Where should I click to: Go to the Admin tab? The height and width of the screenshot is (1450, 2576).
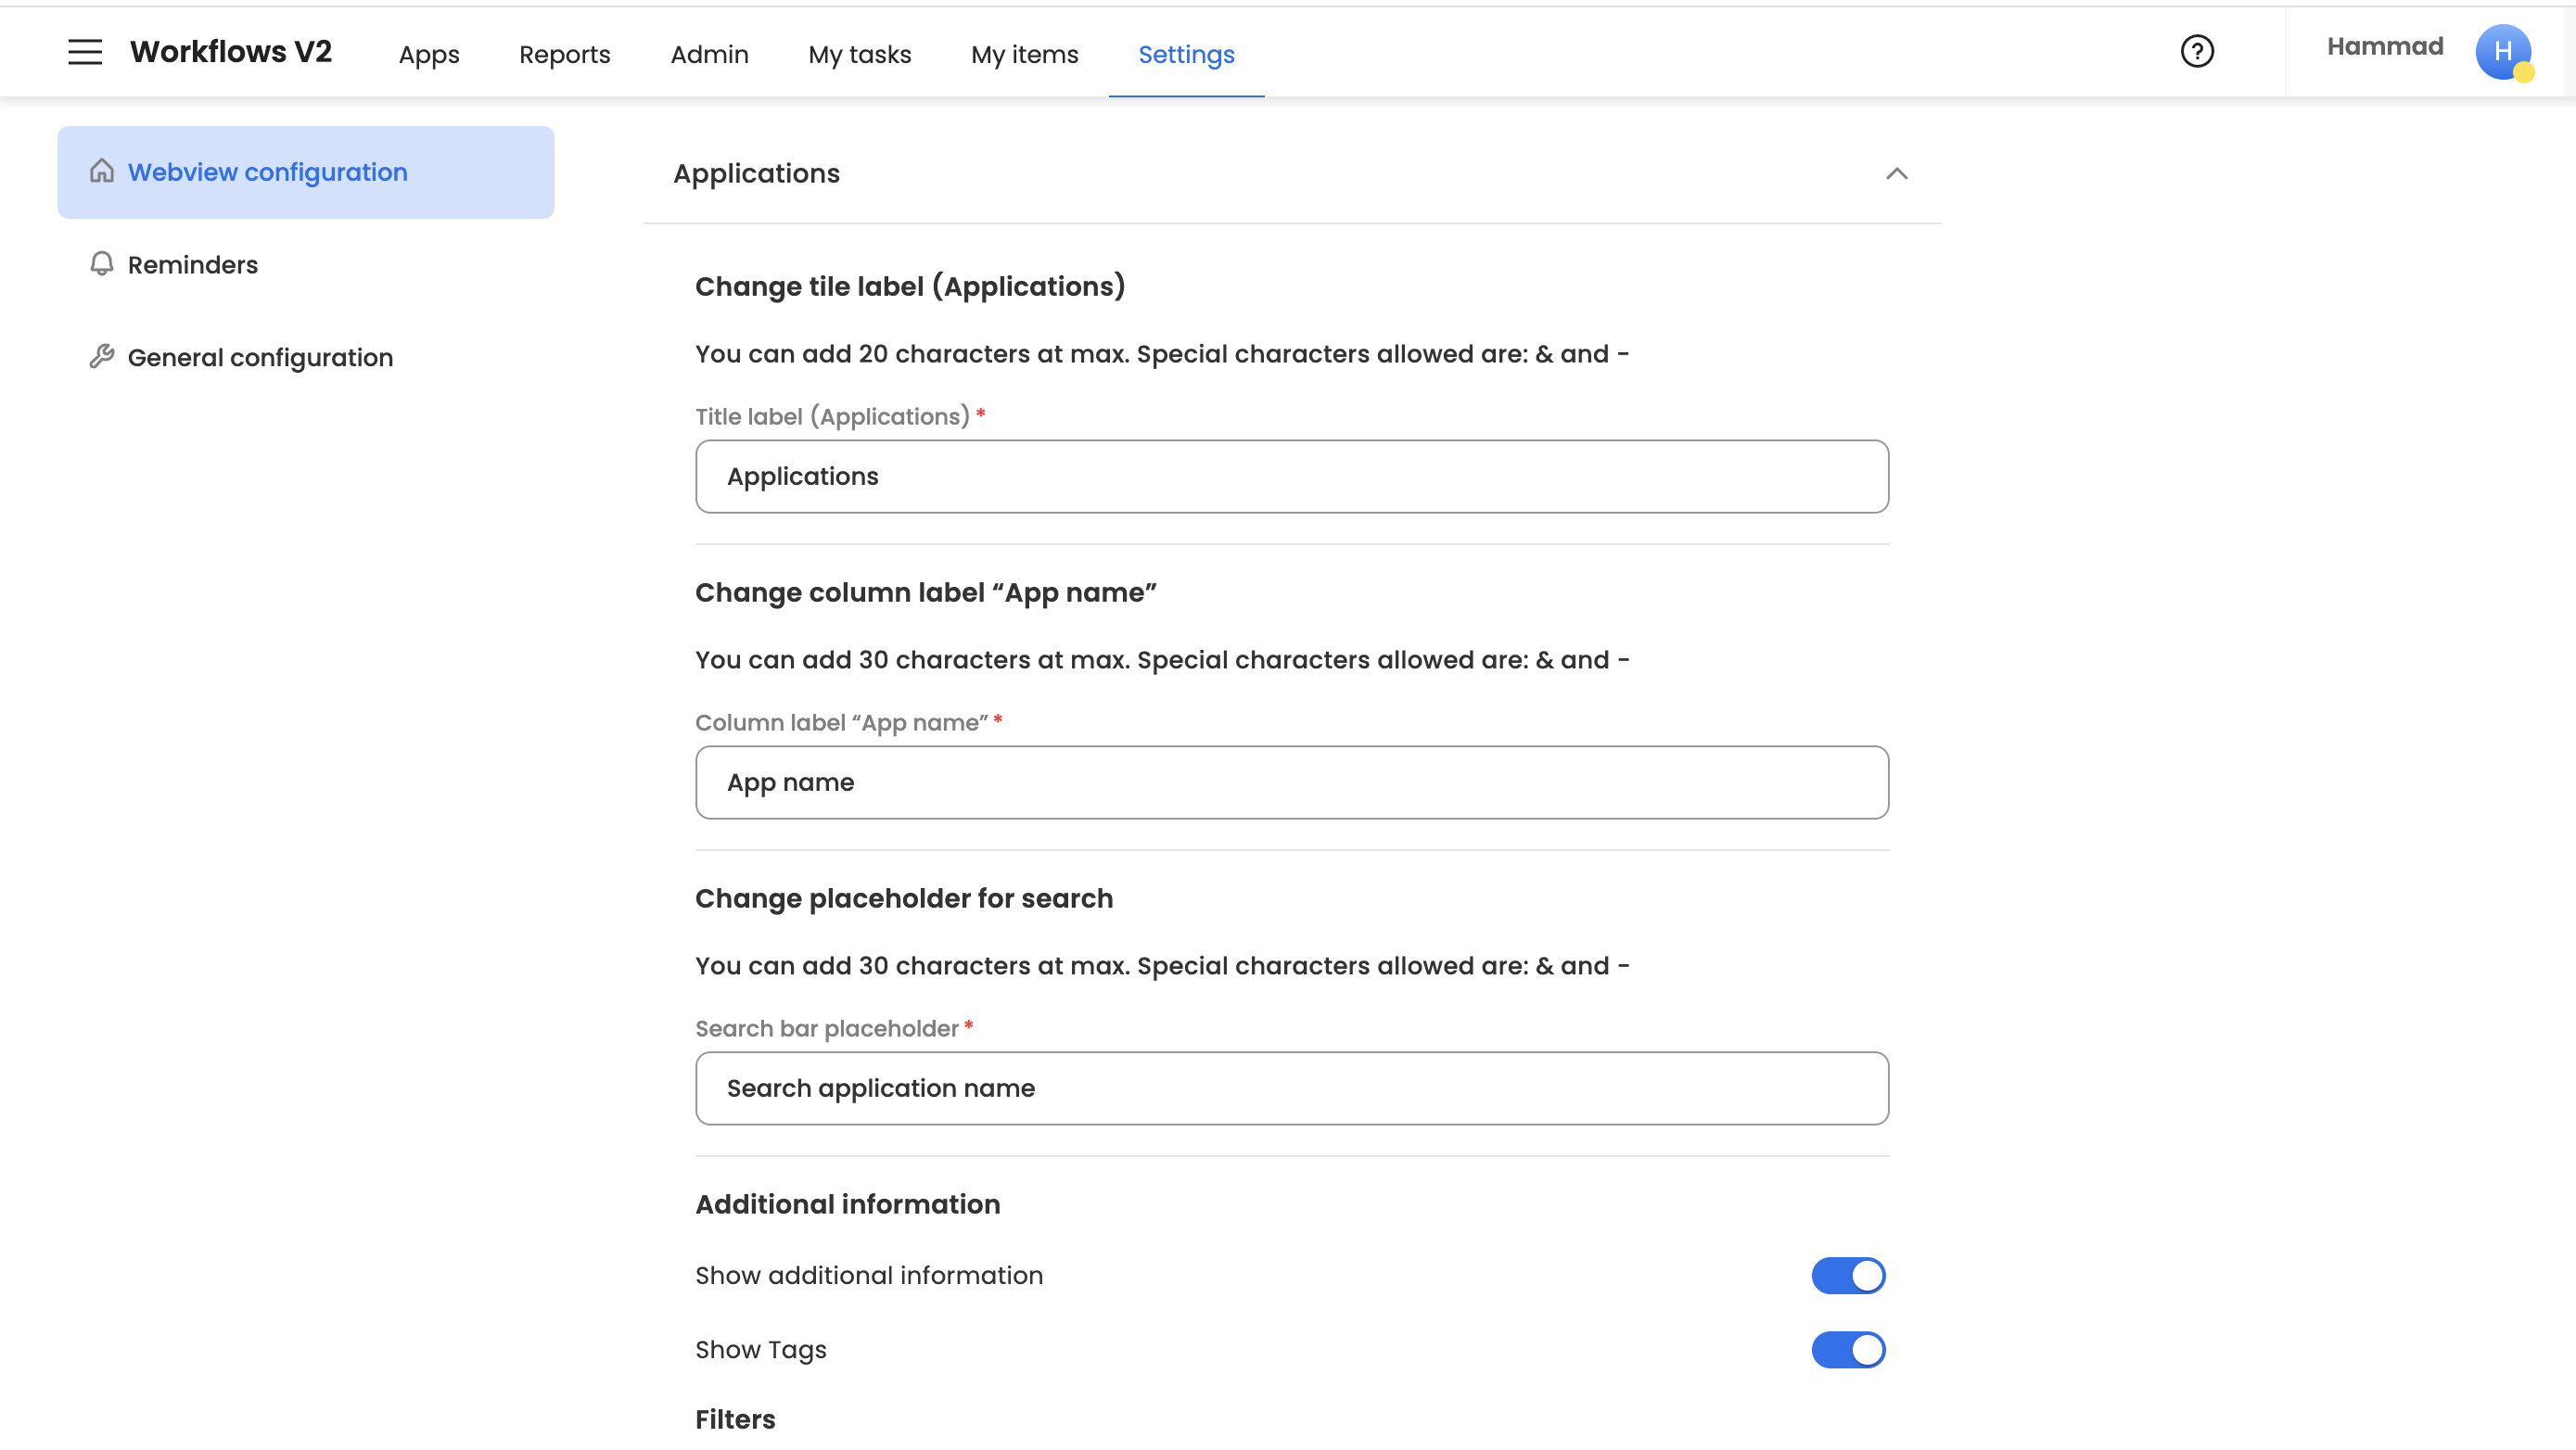[709, 55]
